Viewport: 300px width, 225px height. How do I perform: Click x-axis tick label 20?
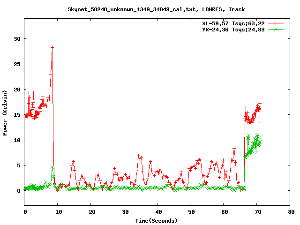[92, 212]
